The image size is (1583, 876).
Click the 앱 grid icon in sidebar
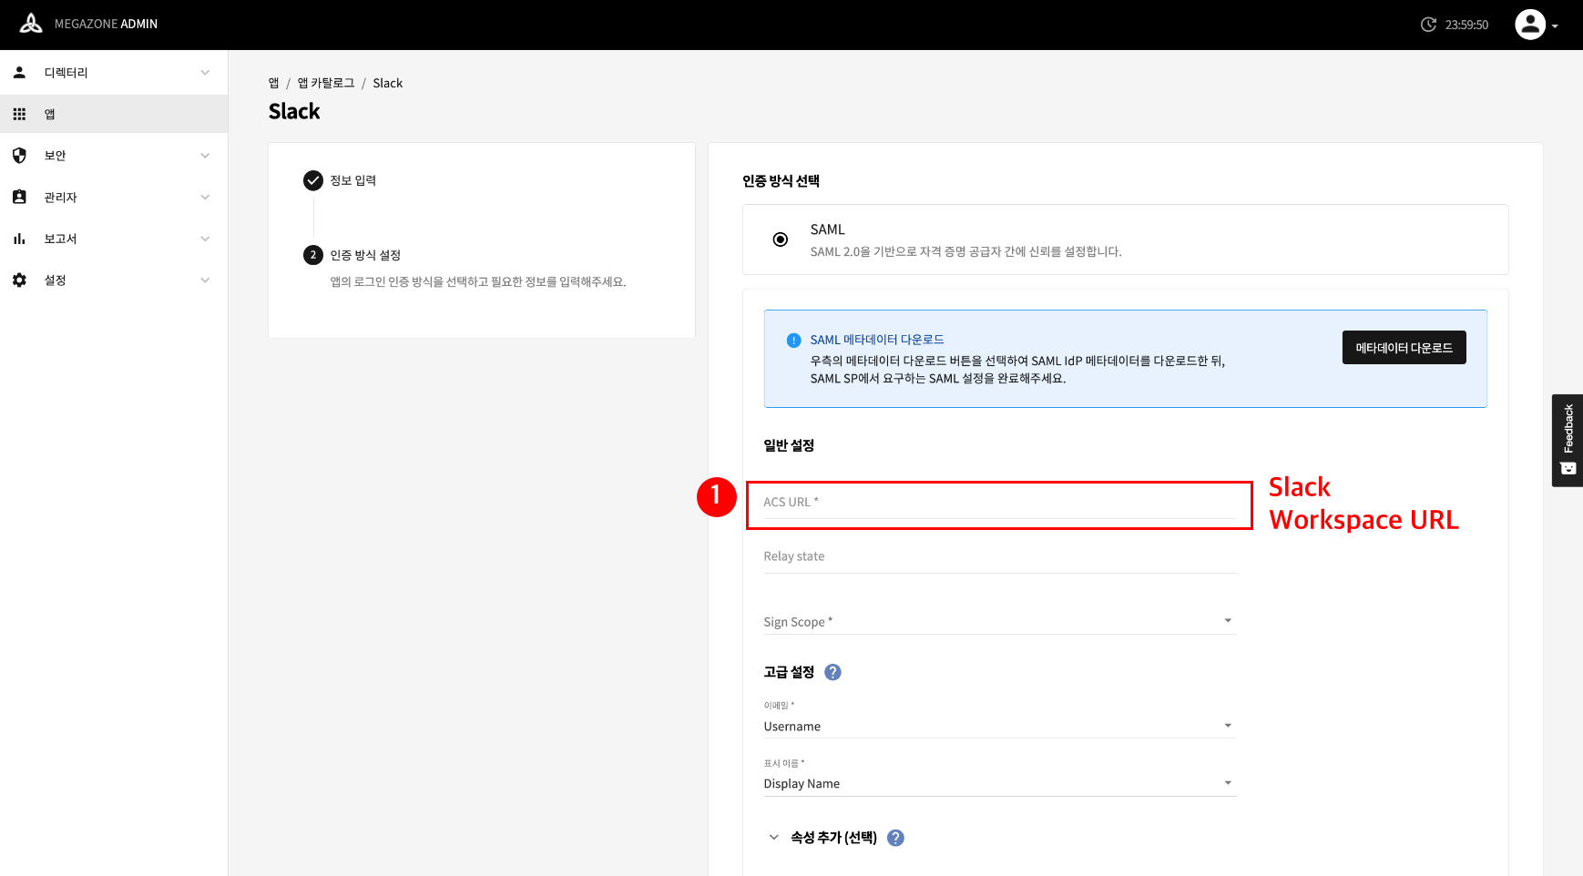pyautogui.click(x=19, y=114)
